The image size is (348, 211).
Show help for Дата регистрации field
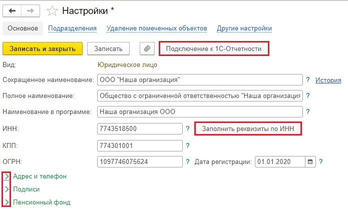pyautogui.click(x=320, y=161)
